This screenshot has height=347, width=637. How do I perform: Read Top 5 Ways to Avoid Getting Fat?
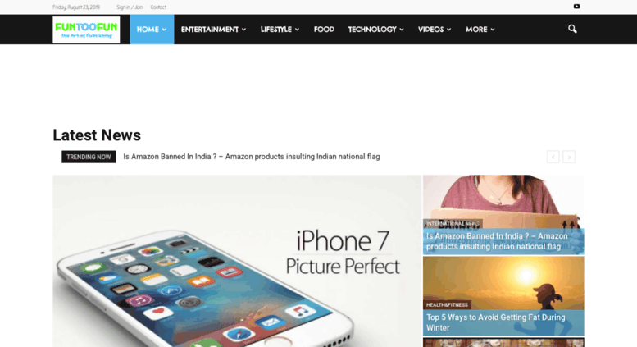pyautogui.click(x=496, y=322)
